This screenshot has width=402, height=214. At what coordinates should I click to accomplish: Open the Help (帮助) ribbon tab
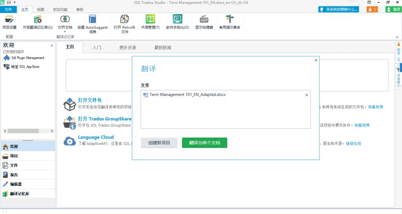(80, 9)
